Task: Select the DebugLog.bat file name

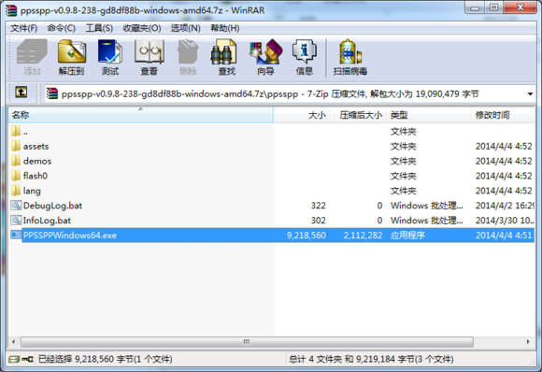Action: point(52,206)
